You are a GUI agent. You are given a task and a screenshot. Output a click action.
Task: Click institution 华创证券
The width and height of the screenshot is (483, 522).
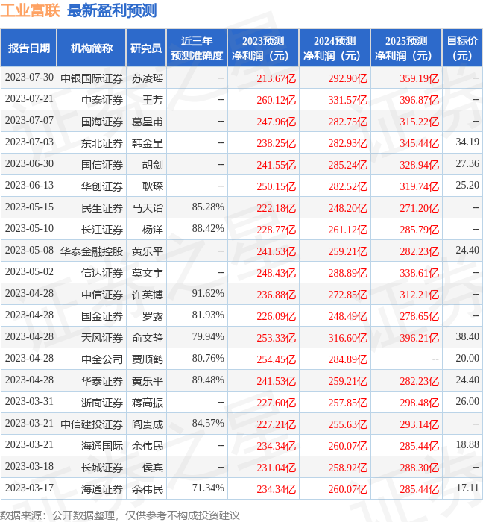pos(102,186)
